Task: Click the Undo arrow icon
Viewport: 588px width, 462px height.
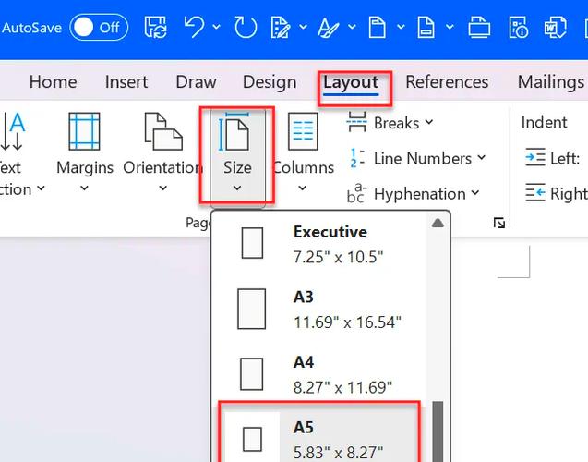Action: [x=194, y=27]
